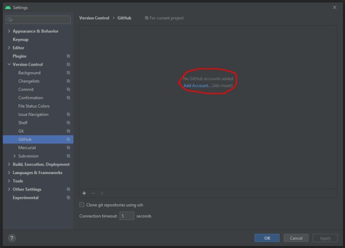The height and width of the screenshot is (248, 345).
Task: Click project-level icon beside Git
Action: pos(68,131)
